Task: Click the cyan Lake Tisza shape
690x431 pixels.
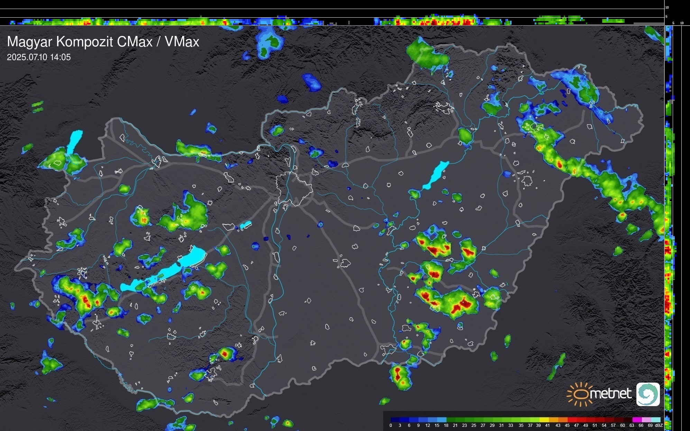Action: click(435, 175)
